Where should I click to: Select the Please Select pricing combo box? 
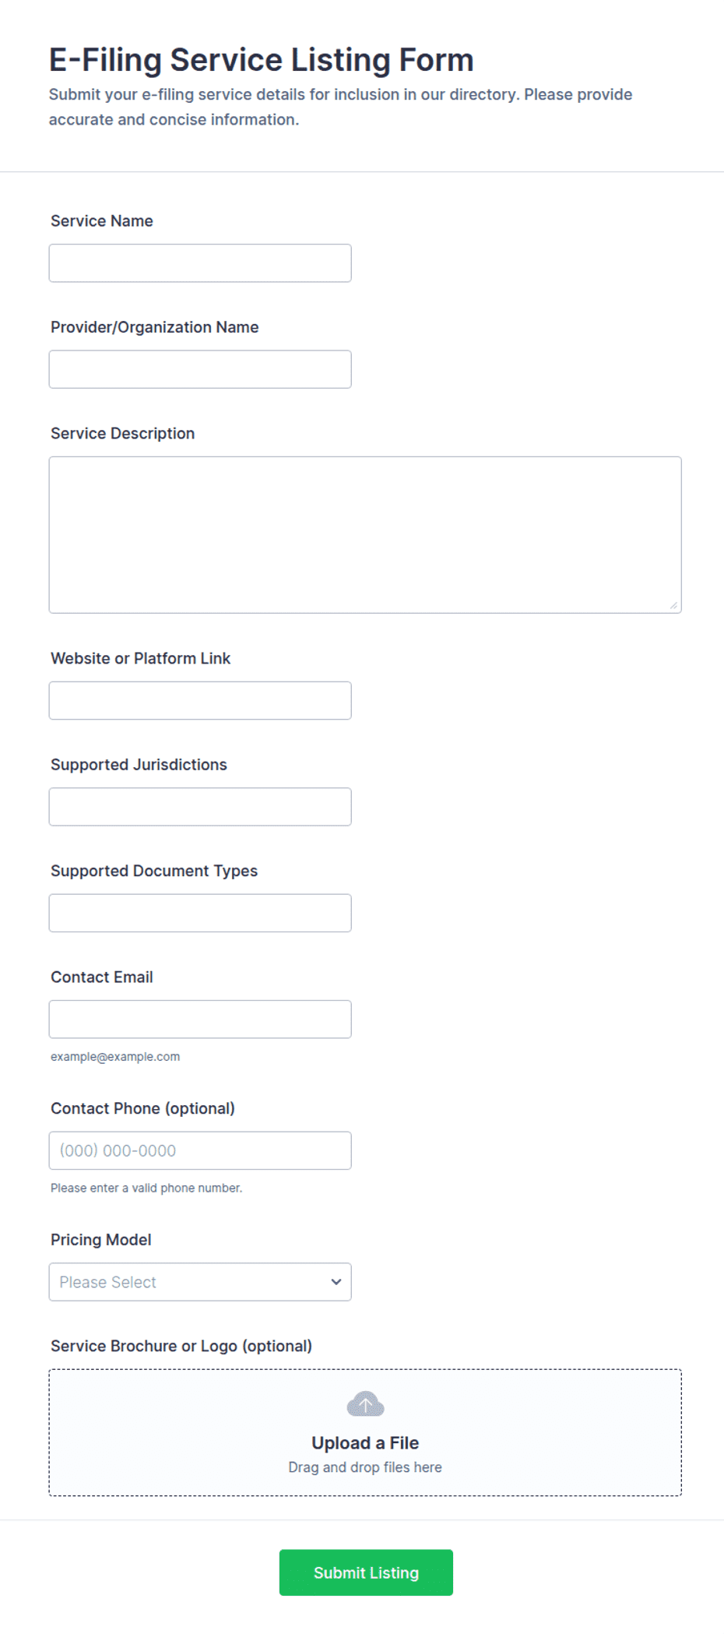(x=200, y=1282)
